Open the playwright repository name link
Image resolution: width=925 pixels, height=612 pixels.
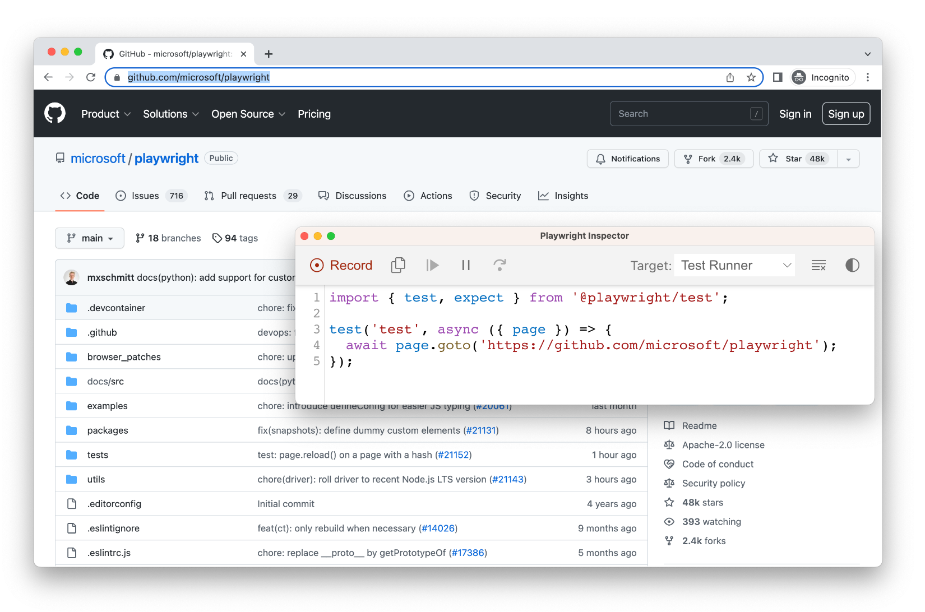click(166, 159)
